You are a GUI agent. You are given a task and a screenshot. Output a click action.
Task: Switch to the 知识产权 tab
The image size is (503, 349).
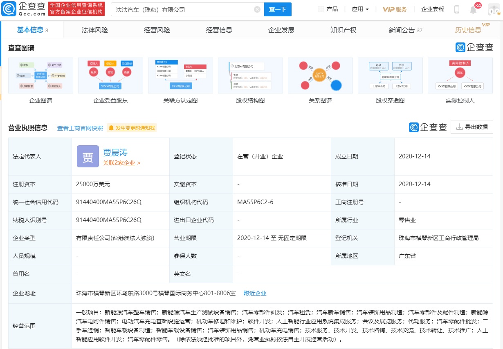(344, 30)
